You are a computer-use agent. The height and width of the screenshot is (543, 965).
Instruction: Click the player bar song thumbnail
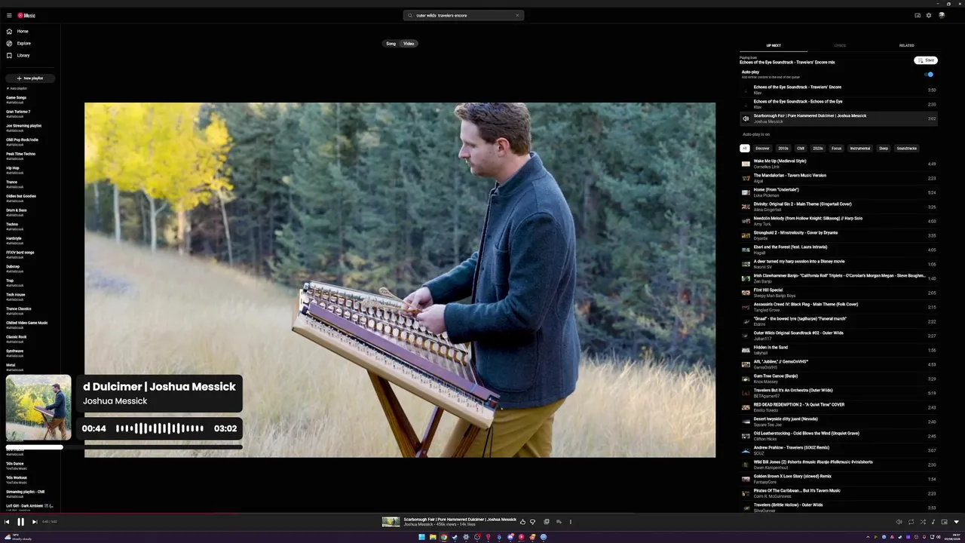(x=391, y=522)
